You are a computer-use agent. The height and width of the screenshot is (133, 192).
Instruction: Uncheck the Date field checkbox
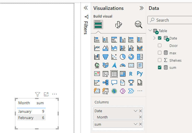(159, 38)
